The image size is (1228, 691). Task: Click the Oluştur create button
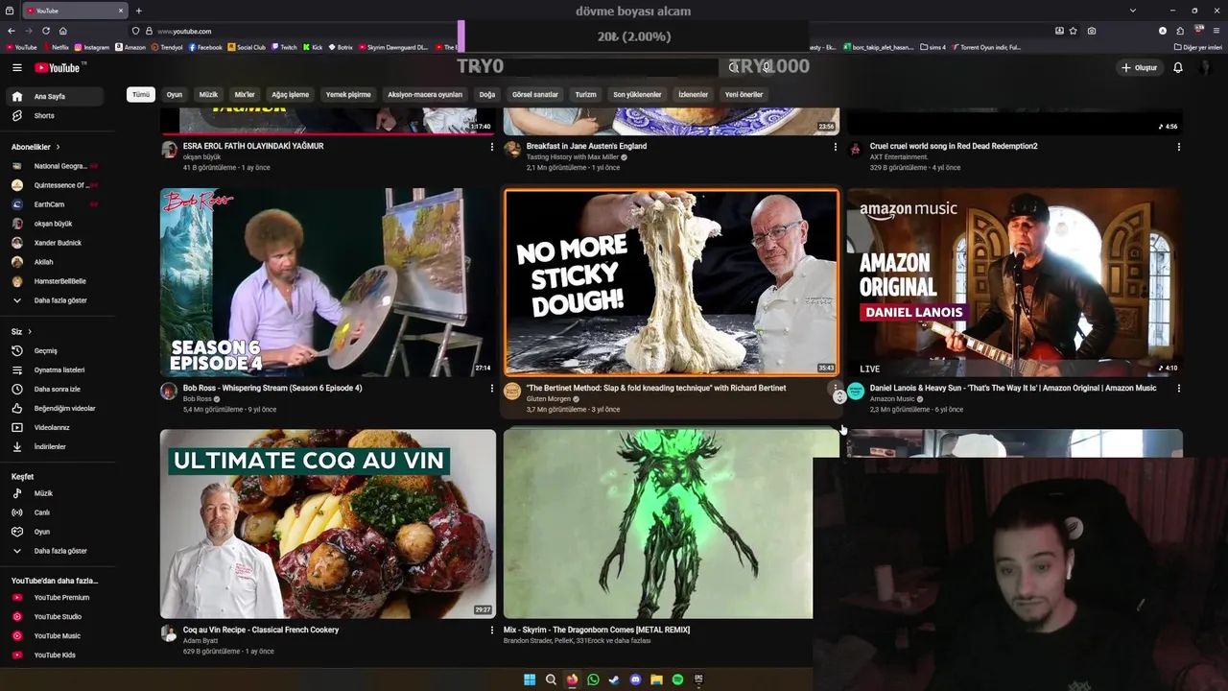[x=1140, y=67]
